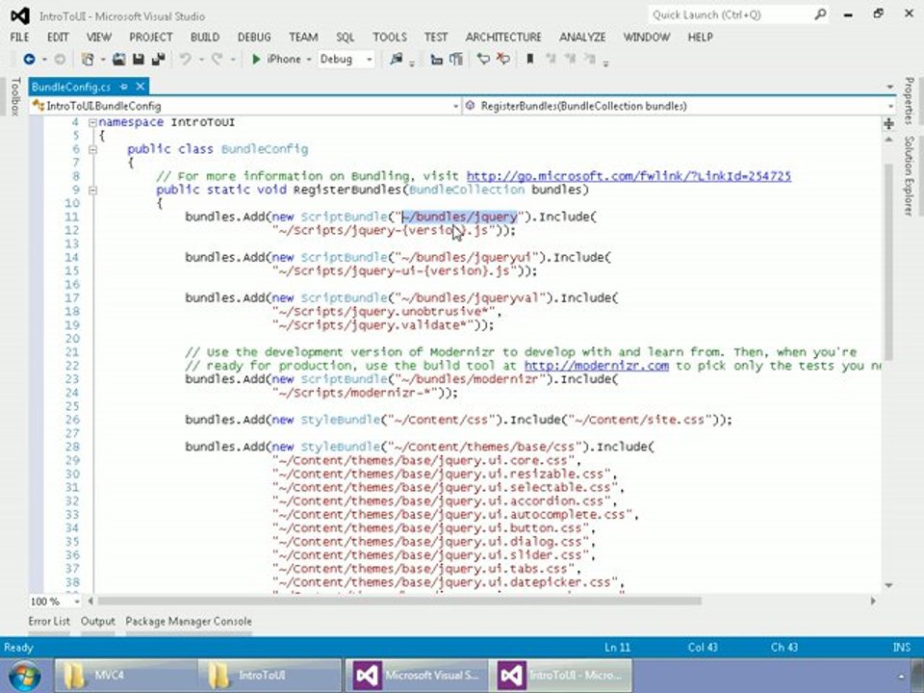Open the EDIT menu
Viewport: 924px width, 693px height.
(58, 38)
